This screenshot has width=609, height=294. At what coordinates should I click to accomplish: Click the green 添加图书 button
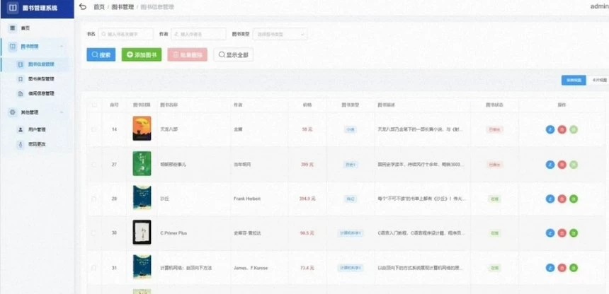(142, 55)
